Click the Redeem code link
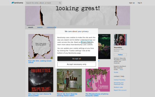Screen dimensions: 155x97 pyautogui.click(x=118, y=87)
